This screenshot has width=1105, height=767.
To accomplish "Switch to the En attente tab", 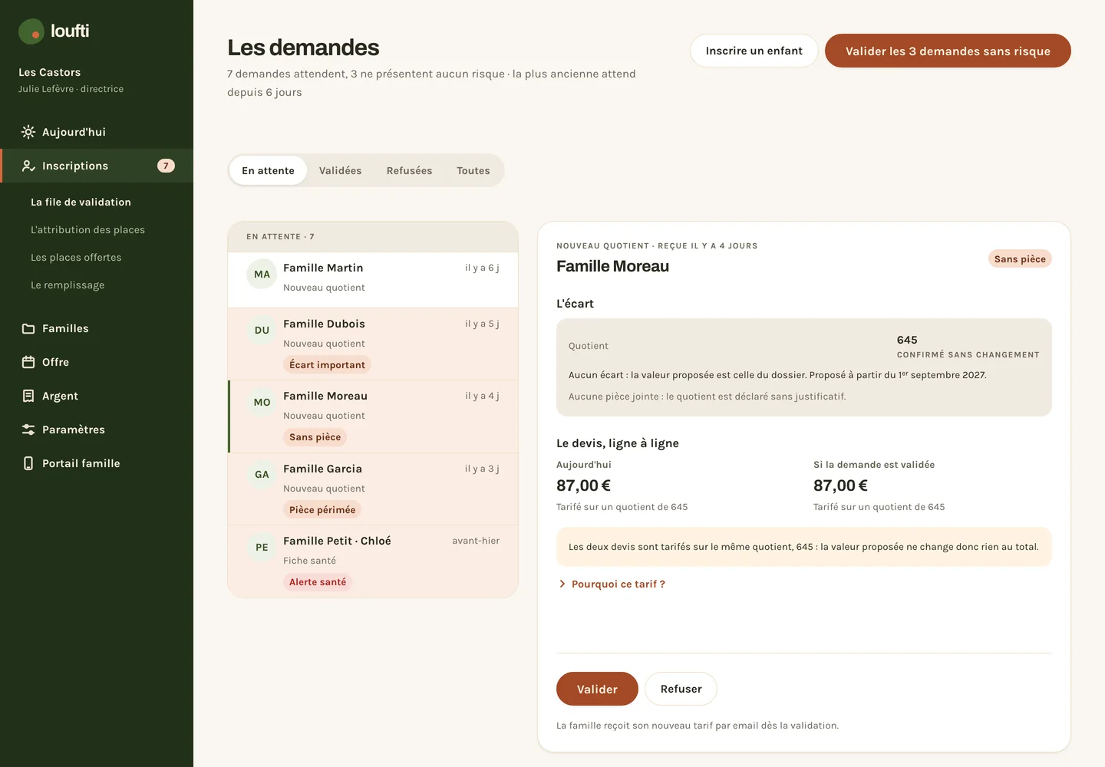I will pyautogui.click(x=268, y=170).
